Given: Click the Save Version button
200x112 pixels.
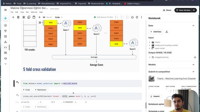Looking at the screenshot, I should (x=183, y=10).
